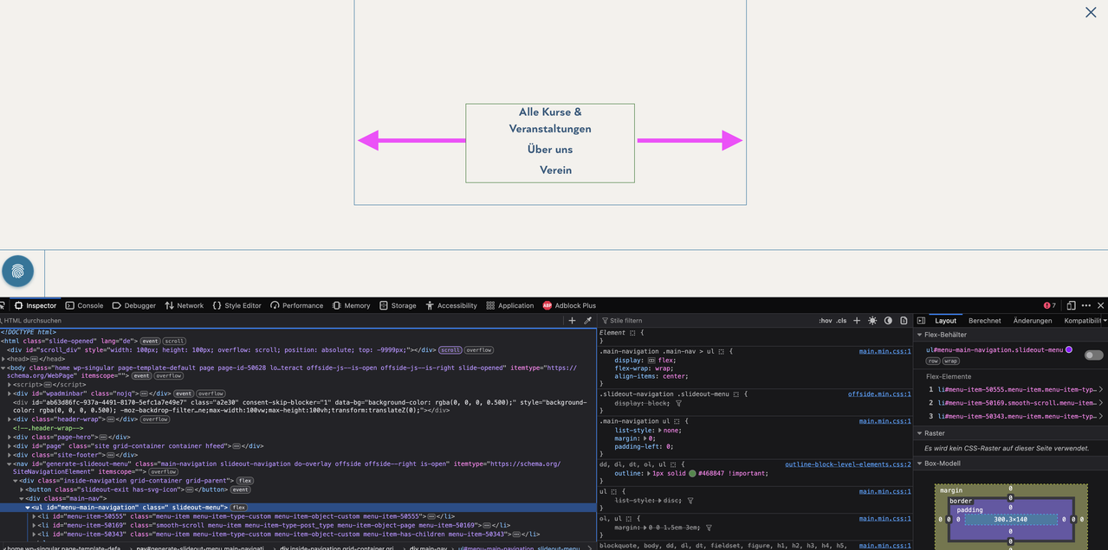Image resolution: width=1108 pixels, height=550 pixels.
Task: Open the devtools three-dots options menu
Action: (x=1086, y=305)
